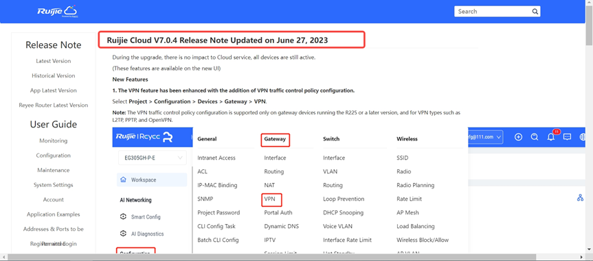Screen dimensions: 593x261
Task: Select Workspace in the sidebar
Action: [x=152, y=180]
